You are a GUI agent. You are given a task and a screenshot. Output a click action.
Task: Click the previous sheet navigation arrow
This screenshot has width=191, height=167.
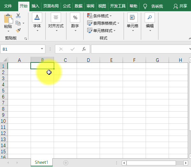point(8,163)
